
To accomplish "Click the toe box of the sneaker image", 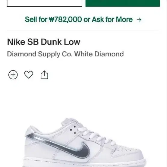I will (x=131, y=153).
